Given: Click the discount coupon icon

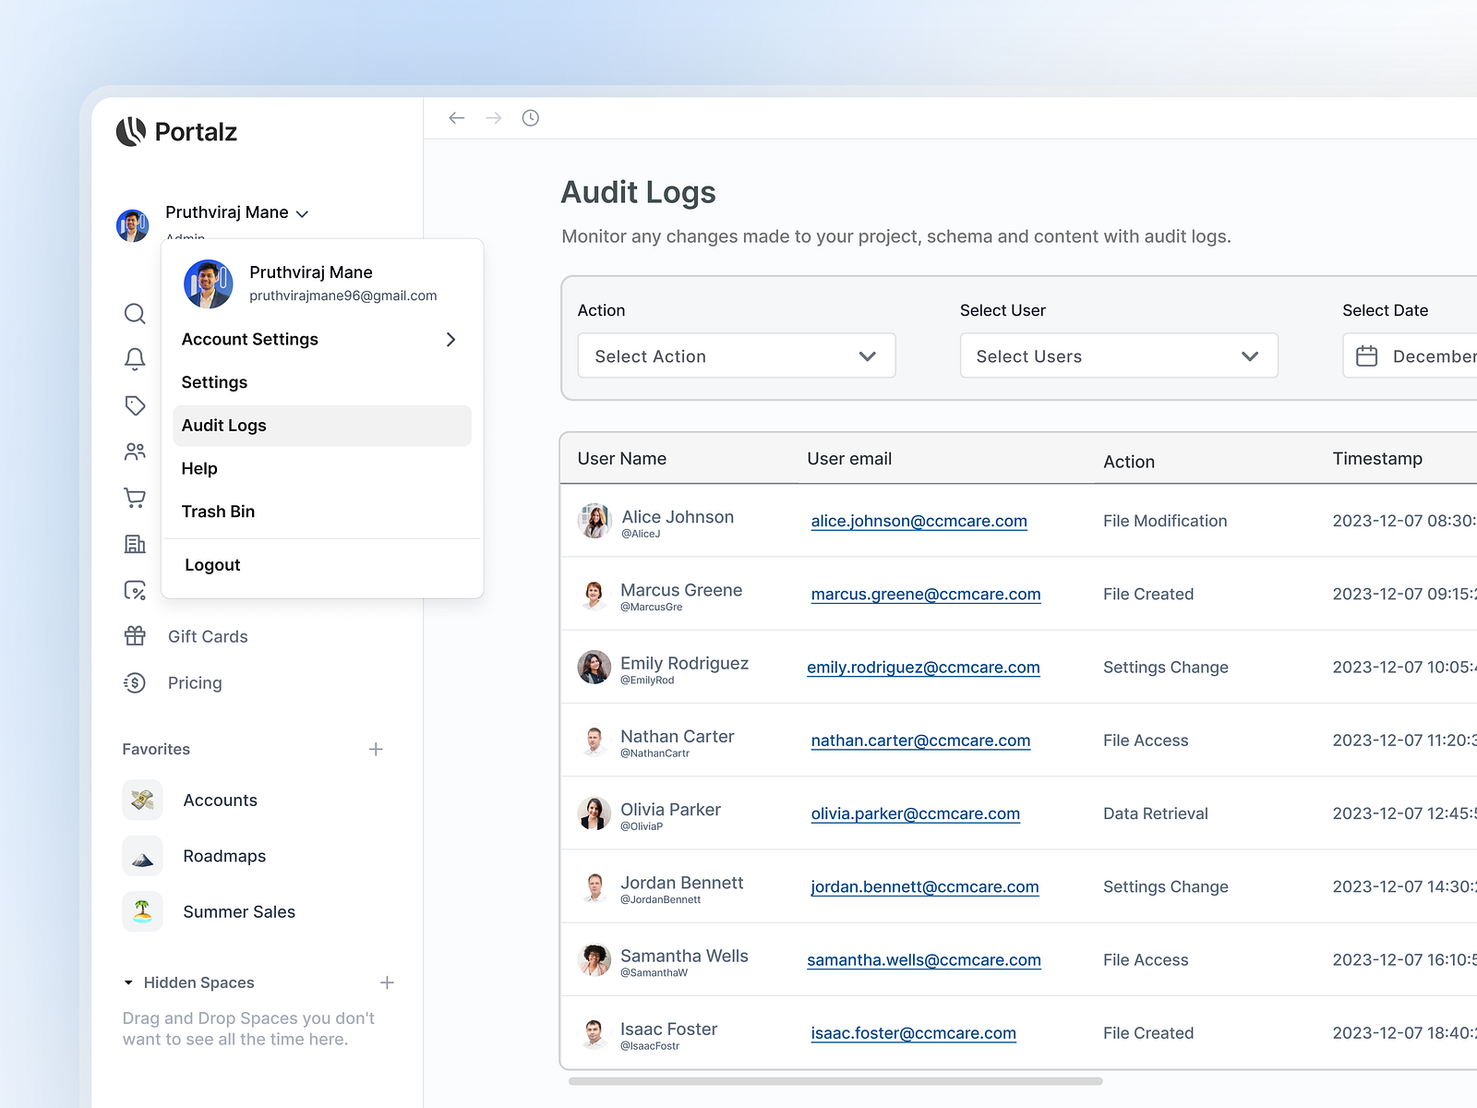Looking at the screenshot, I should click(x=135, y=590).
